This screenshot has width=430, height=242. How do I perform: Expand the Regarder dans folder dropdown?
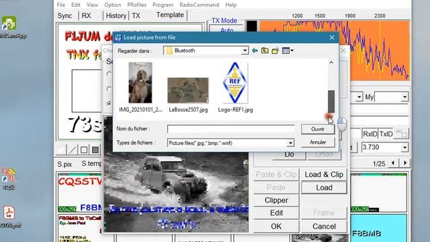tap(245, 50)
